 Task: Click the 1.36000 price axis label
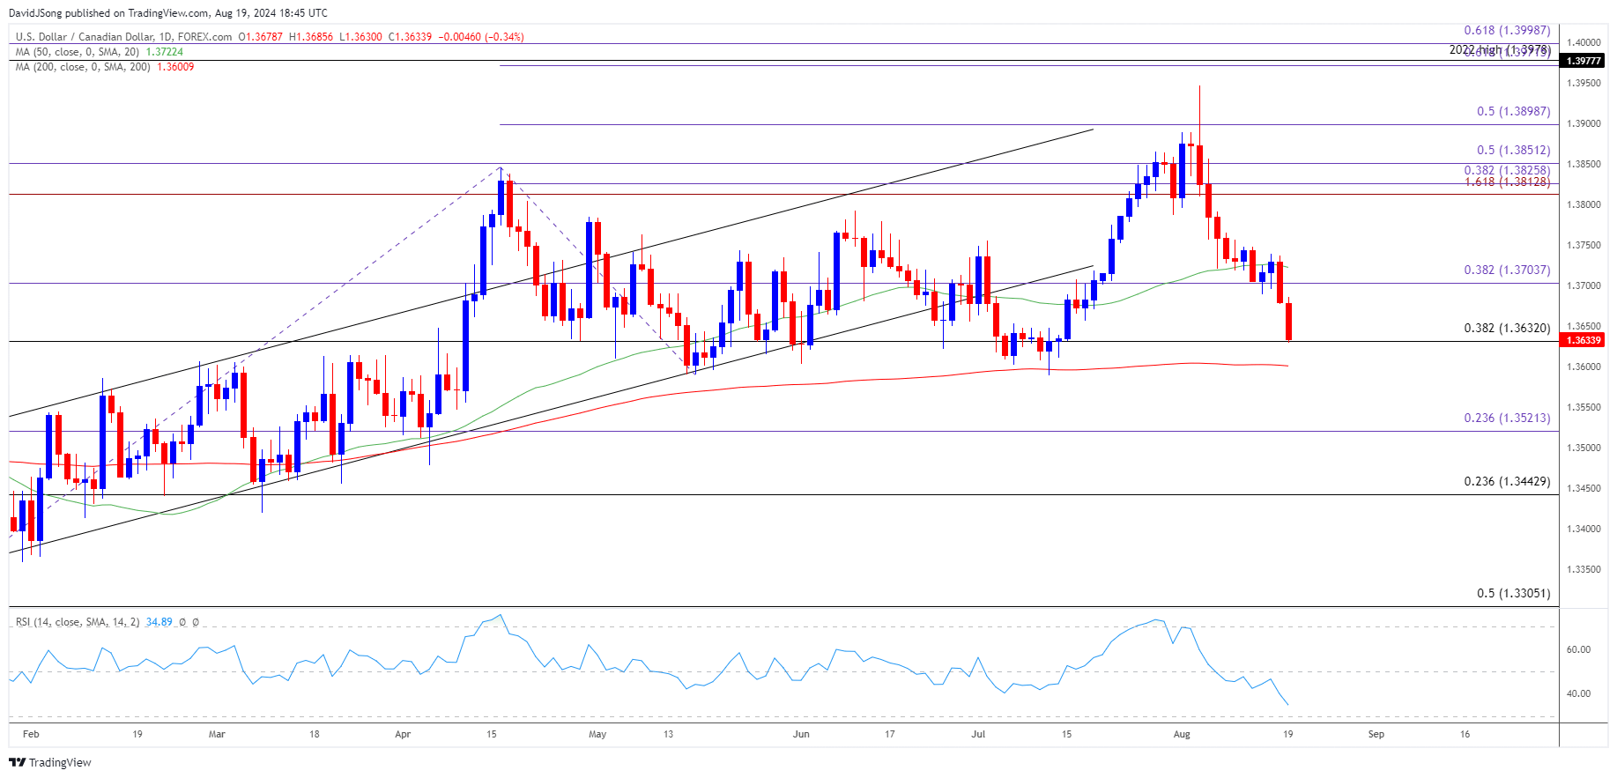tap(1584, 367)
